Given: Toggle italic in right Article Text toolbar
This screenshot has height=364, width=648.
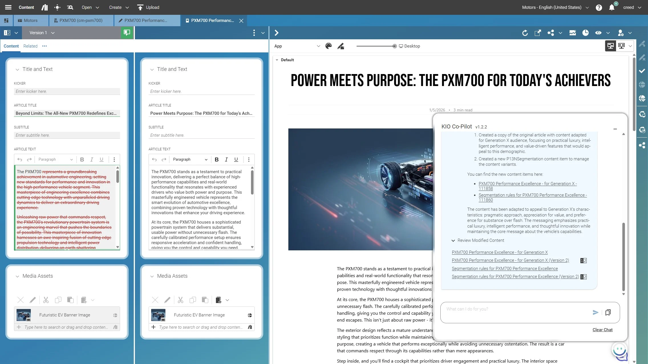Looking at the screenshot, I should click(226, 159).
